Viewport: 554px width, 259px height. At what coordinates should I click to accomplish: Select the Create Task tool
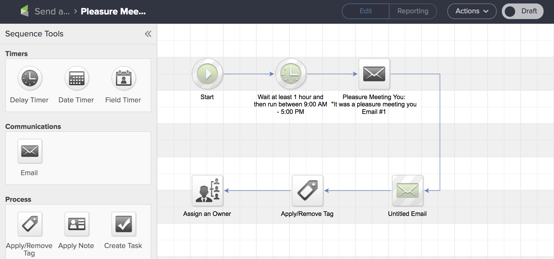pyautogui.click(x=124, y=224)
